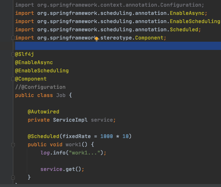Click the @Component annotation
Viewport: 221px width, 187px height.
(31, 79)
